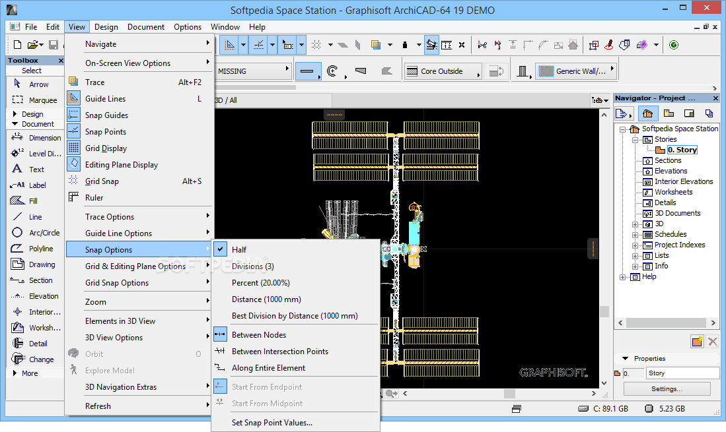Select Between Intersection Points mode
726x432 pixels.
[x=295, y=351]
